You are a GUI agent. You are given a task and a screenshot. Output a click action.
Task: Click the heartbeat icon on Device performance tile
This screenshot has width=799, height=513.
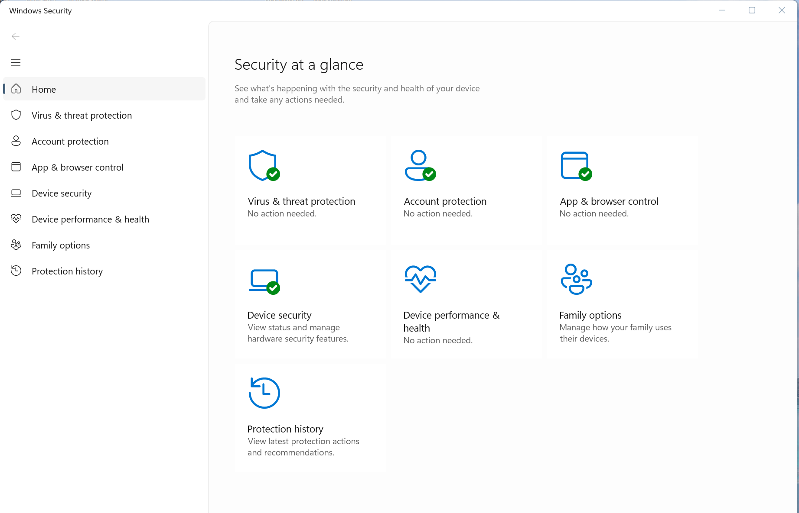pyautogui.click(x=420, y=279)
